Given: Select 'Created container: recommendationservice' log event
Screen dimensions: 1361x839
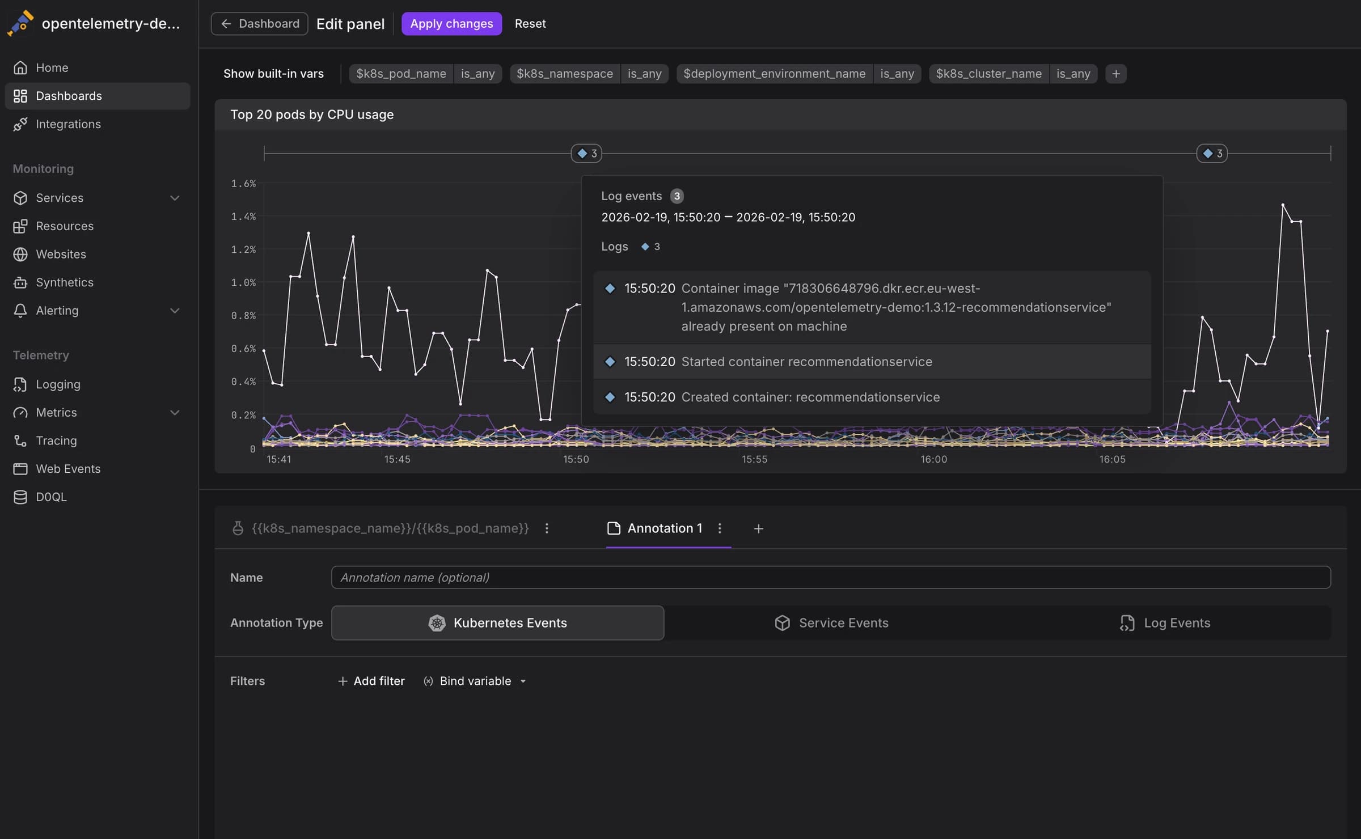Looking at the screenshot, I should tap(872, 397).
